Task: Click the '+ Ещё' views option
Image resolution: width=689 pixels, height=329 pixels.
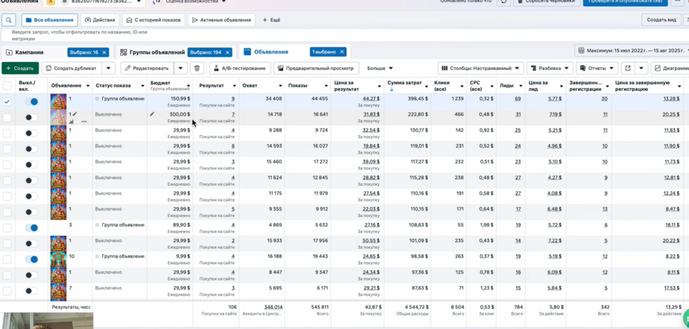Action: [272, 20]
